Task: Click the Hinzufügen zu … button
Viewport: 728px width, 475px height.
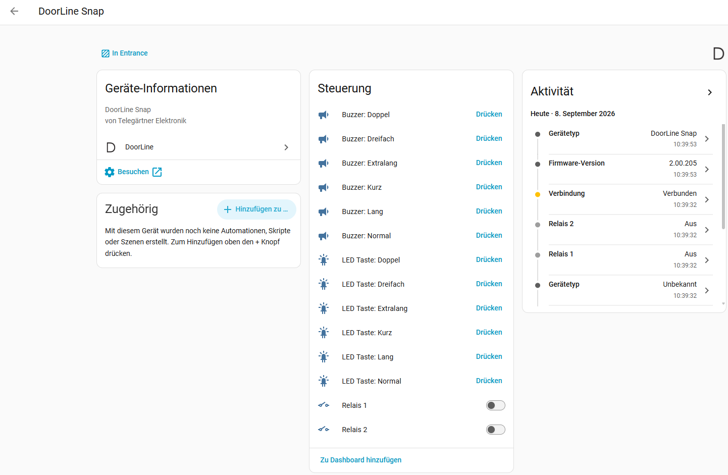Action: 256,209
